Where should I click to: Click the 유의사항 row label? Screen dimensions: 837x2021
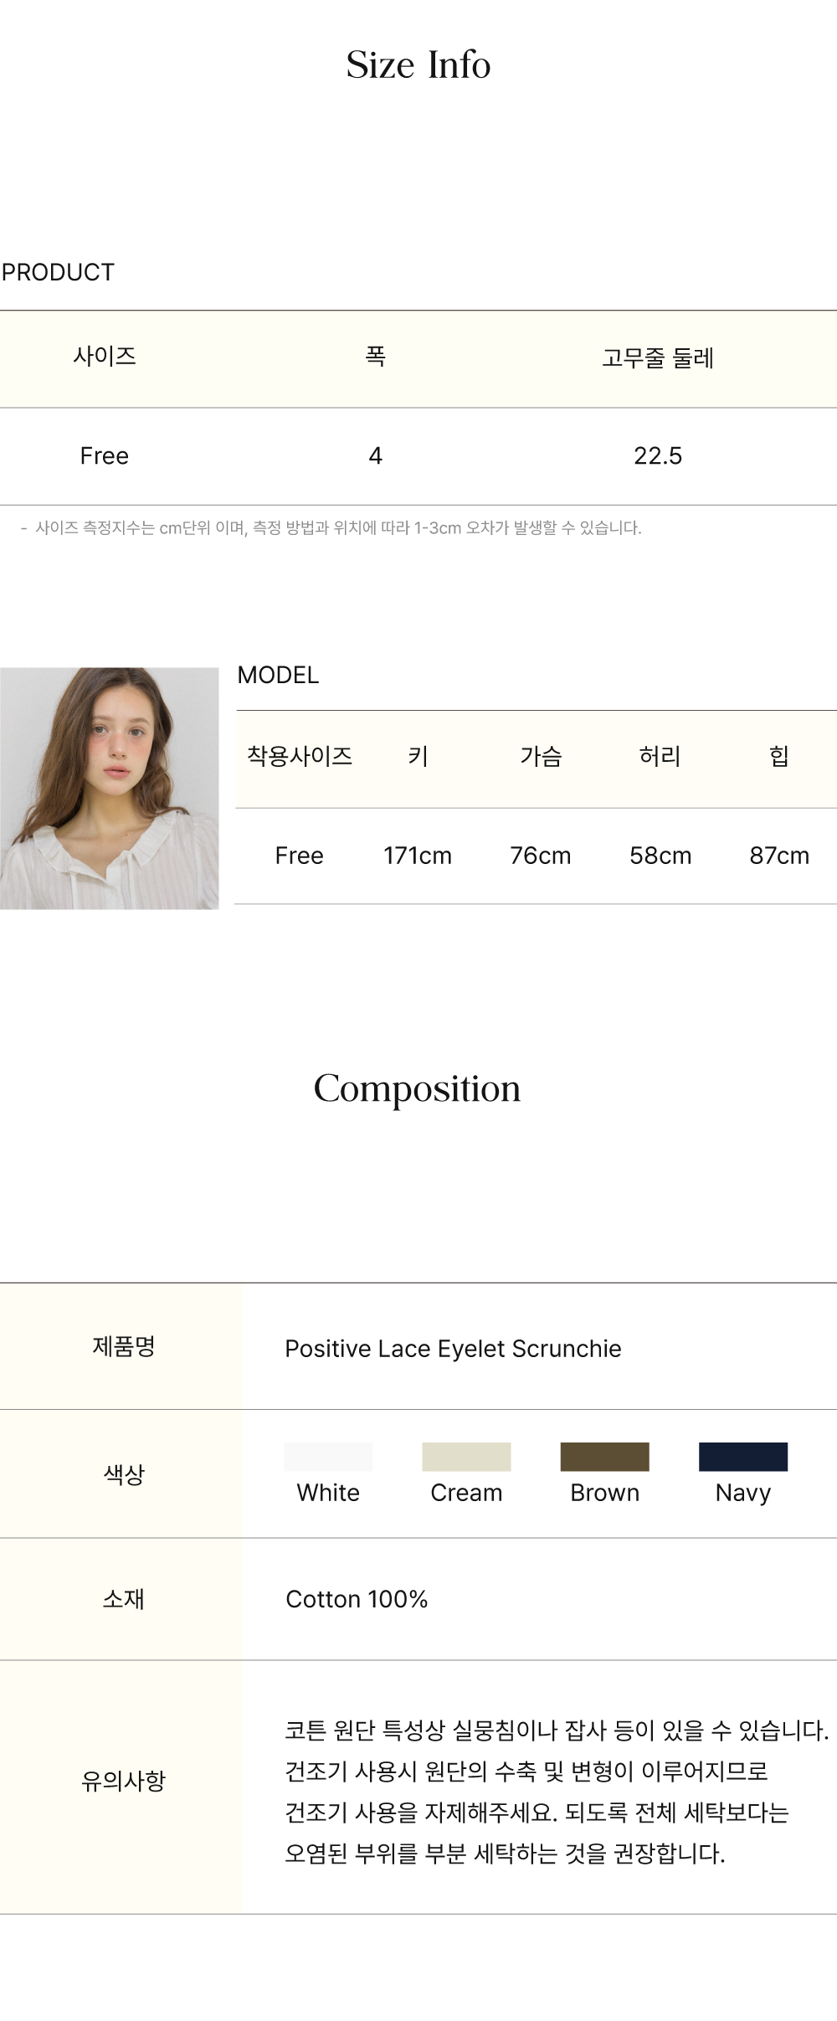tap(123, 1781)
